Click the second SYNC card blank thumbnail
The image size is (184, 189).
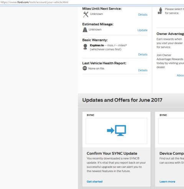tap(171, 131)
